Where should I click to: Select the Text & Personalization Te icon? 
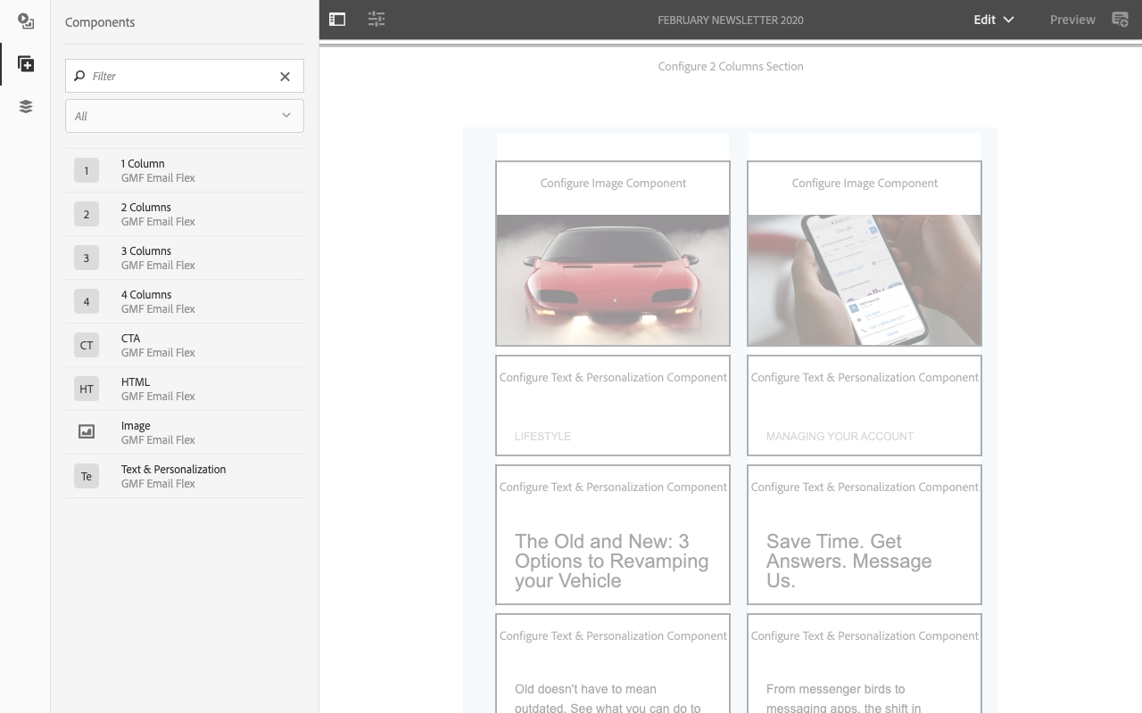87,476
